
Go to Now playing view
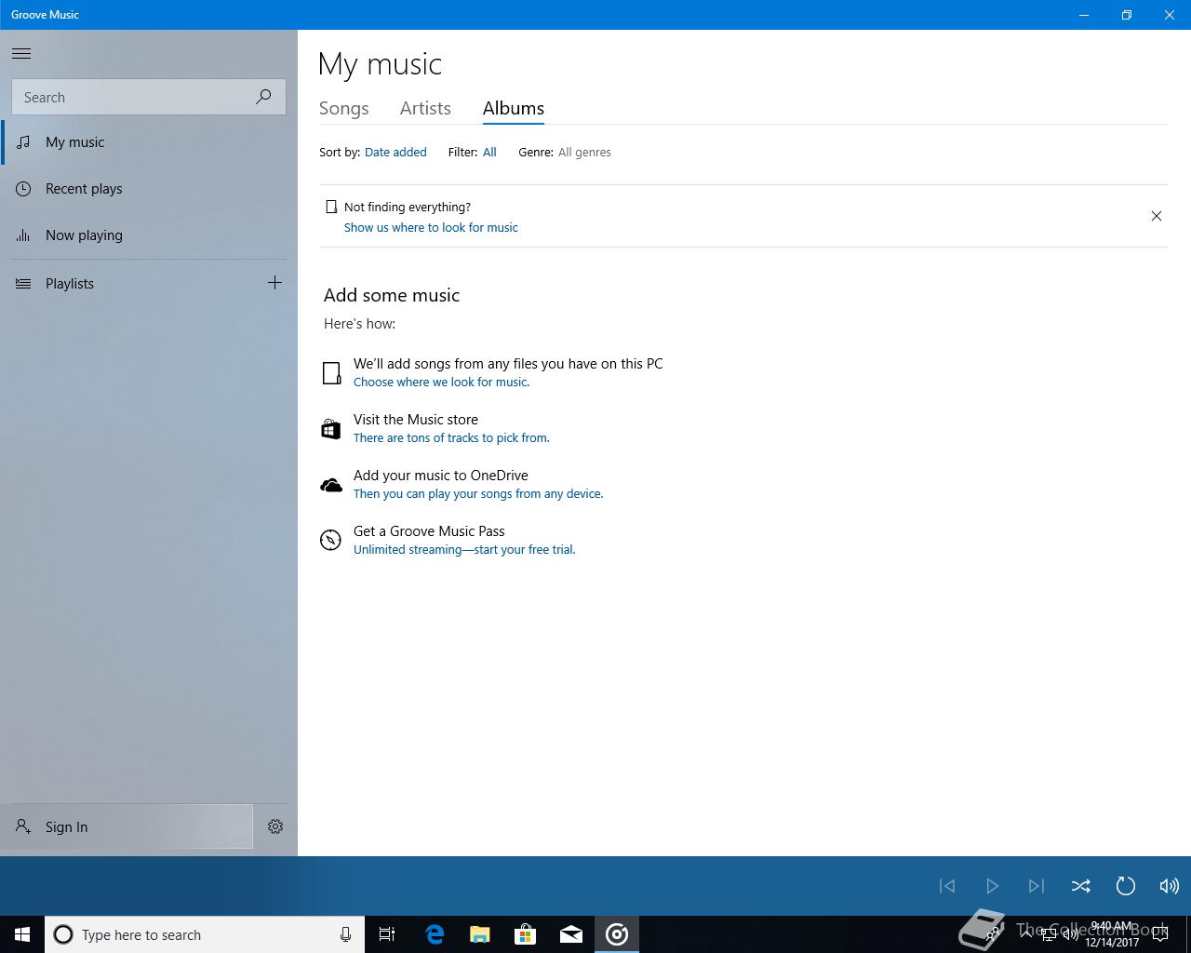point(149,235)
